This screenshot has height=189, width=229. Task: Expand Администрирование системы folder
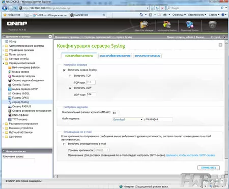pyautogui.click(x=3, y=46)
